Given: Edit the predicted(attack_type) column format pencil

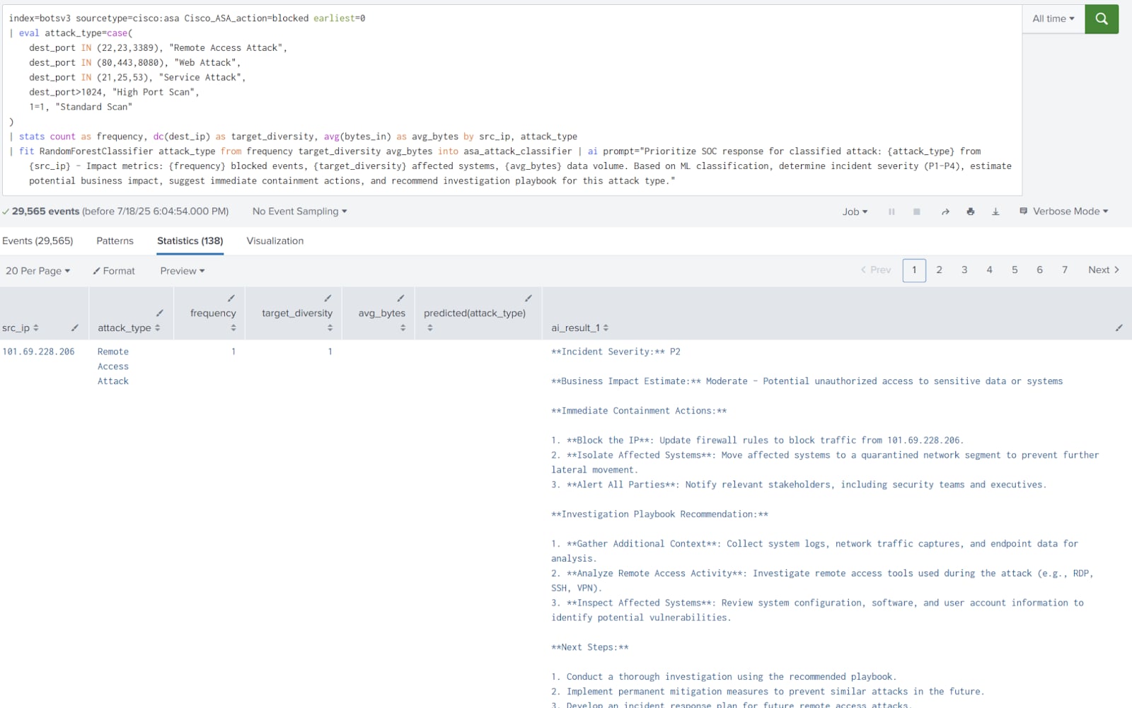Looking at the screenshot, I should tap(529, 298).
